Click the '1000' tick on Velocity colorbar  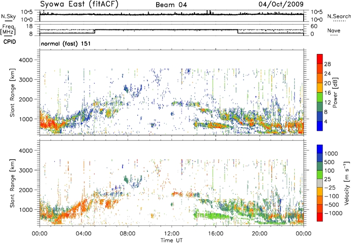pos(331,154)
